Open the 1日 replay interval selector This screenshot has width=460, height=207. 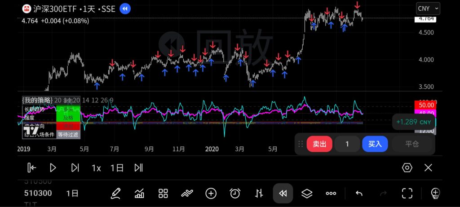coord(117,168)
